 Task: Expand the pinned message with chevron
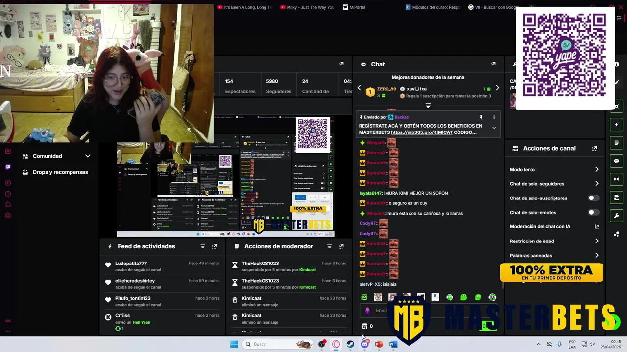point(494,128)
